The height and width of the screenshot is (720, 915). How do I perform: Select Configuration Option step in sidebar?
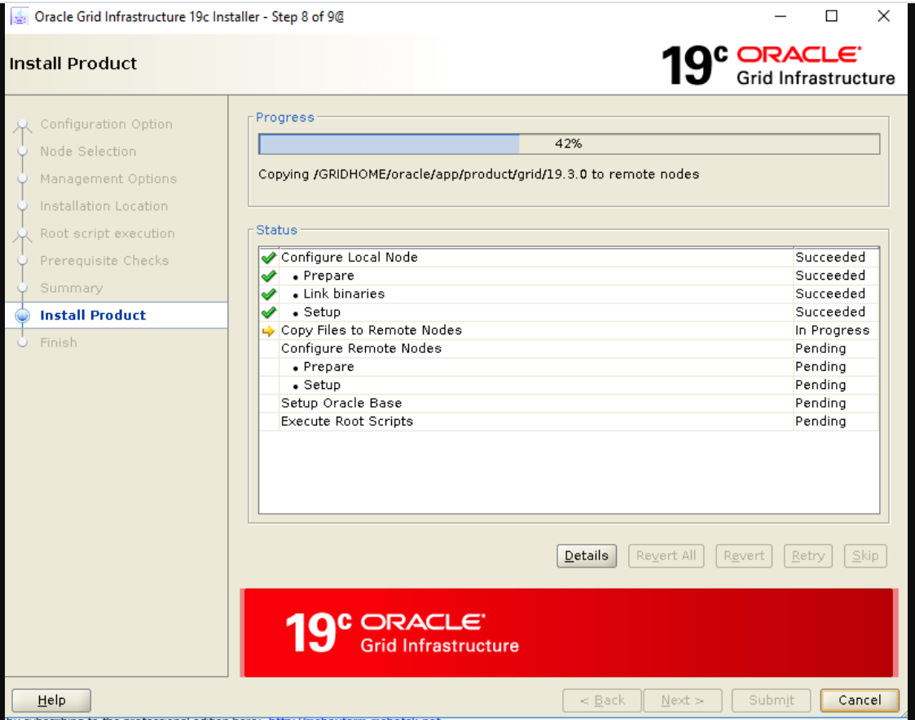tap(106, 125)
